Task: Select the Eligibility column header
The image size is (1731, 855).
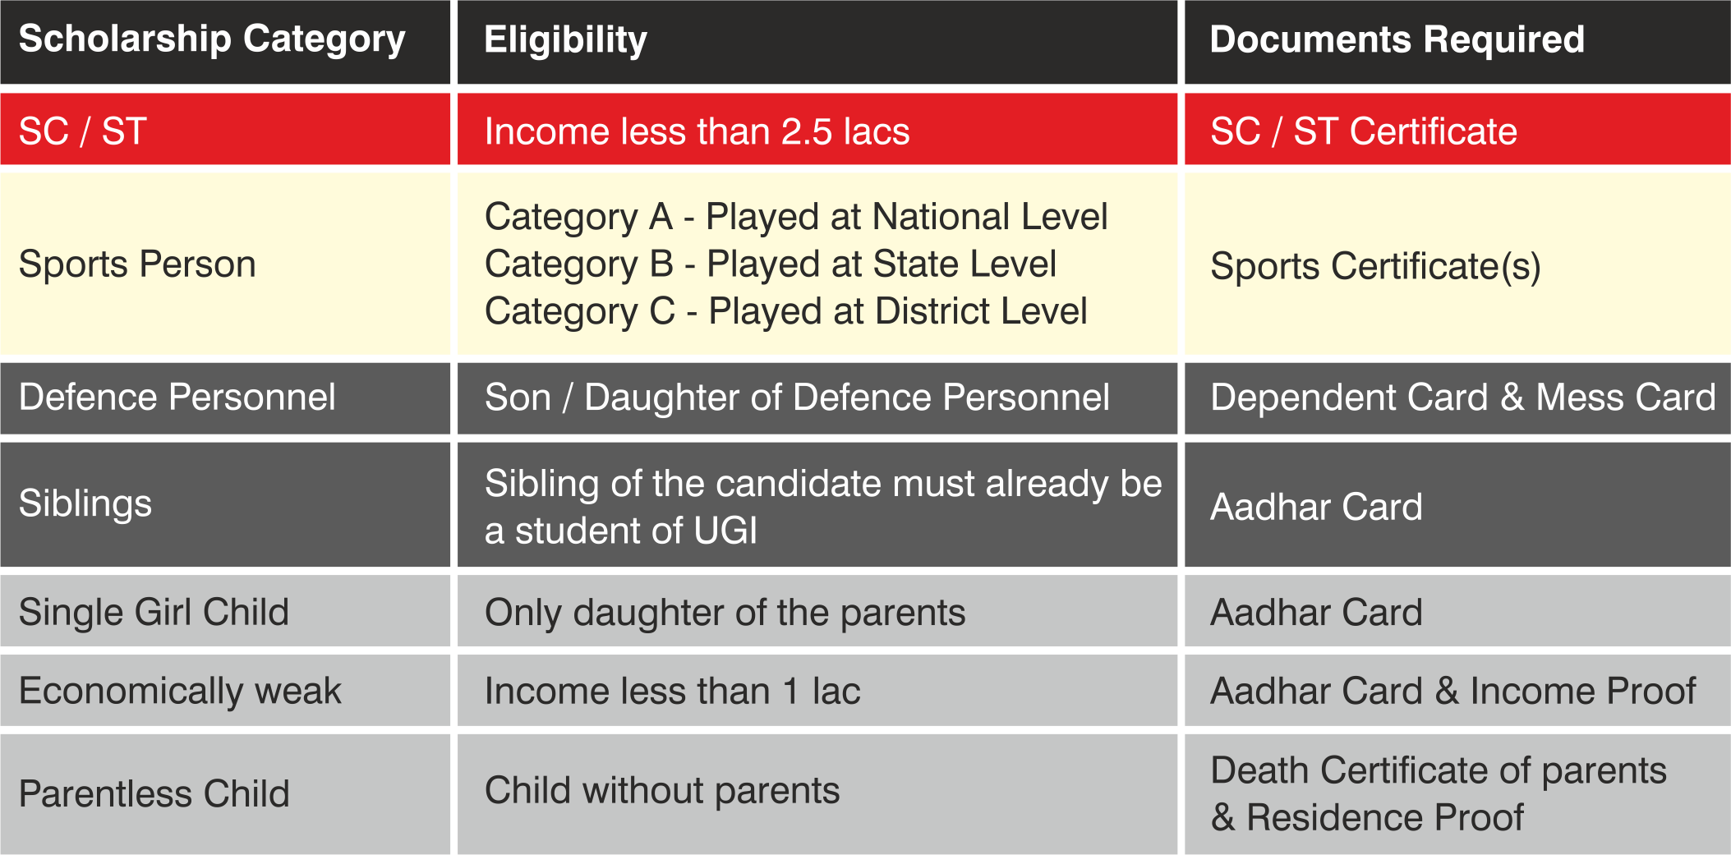Action: pyautogui.click(x=817, y=41)
